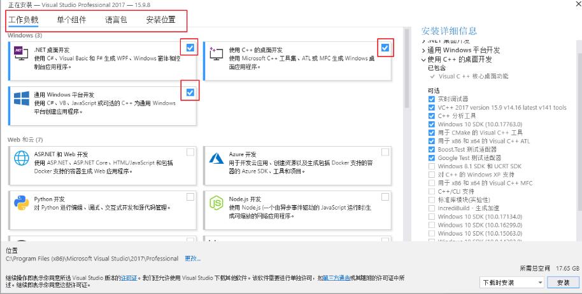Image resolution: width=582 pixels, height=294 pixels.
Task: Open the 许可证 license link
Action: (129, 277)
